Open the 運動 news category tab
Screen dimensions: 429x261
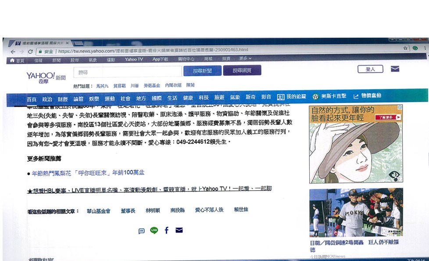point(110,98)
